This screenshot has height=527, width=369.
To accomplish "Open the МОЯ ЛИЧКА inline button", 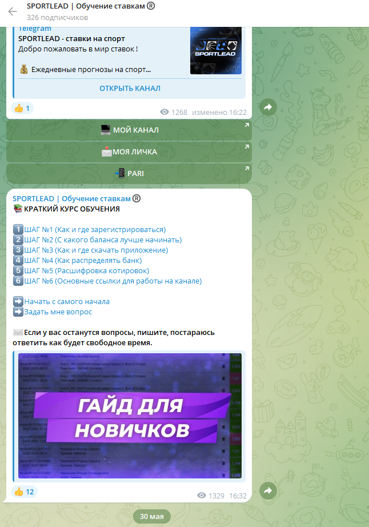I will [129, 152].
